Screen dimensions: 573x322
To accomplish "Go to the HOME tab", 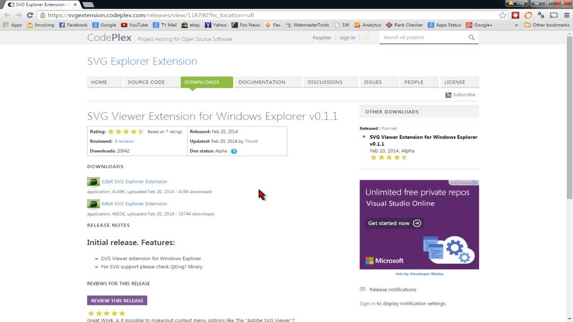I will 105,82.
